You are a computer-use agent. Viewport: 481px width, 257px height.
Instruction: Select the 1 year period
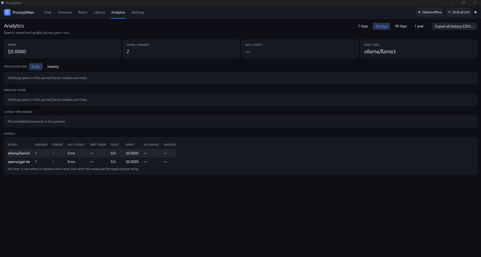[419, 26]
